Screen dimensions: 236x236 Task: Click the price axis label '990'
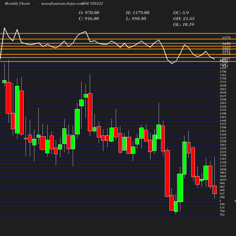(222, 183)
